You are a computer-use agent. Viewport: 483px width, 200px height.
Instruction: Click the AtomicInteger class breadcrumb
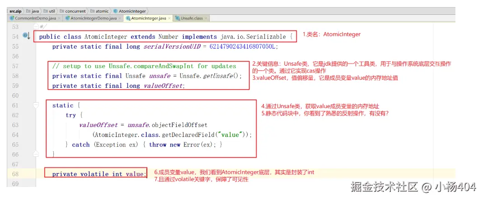pos(129,11)
